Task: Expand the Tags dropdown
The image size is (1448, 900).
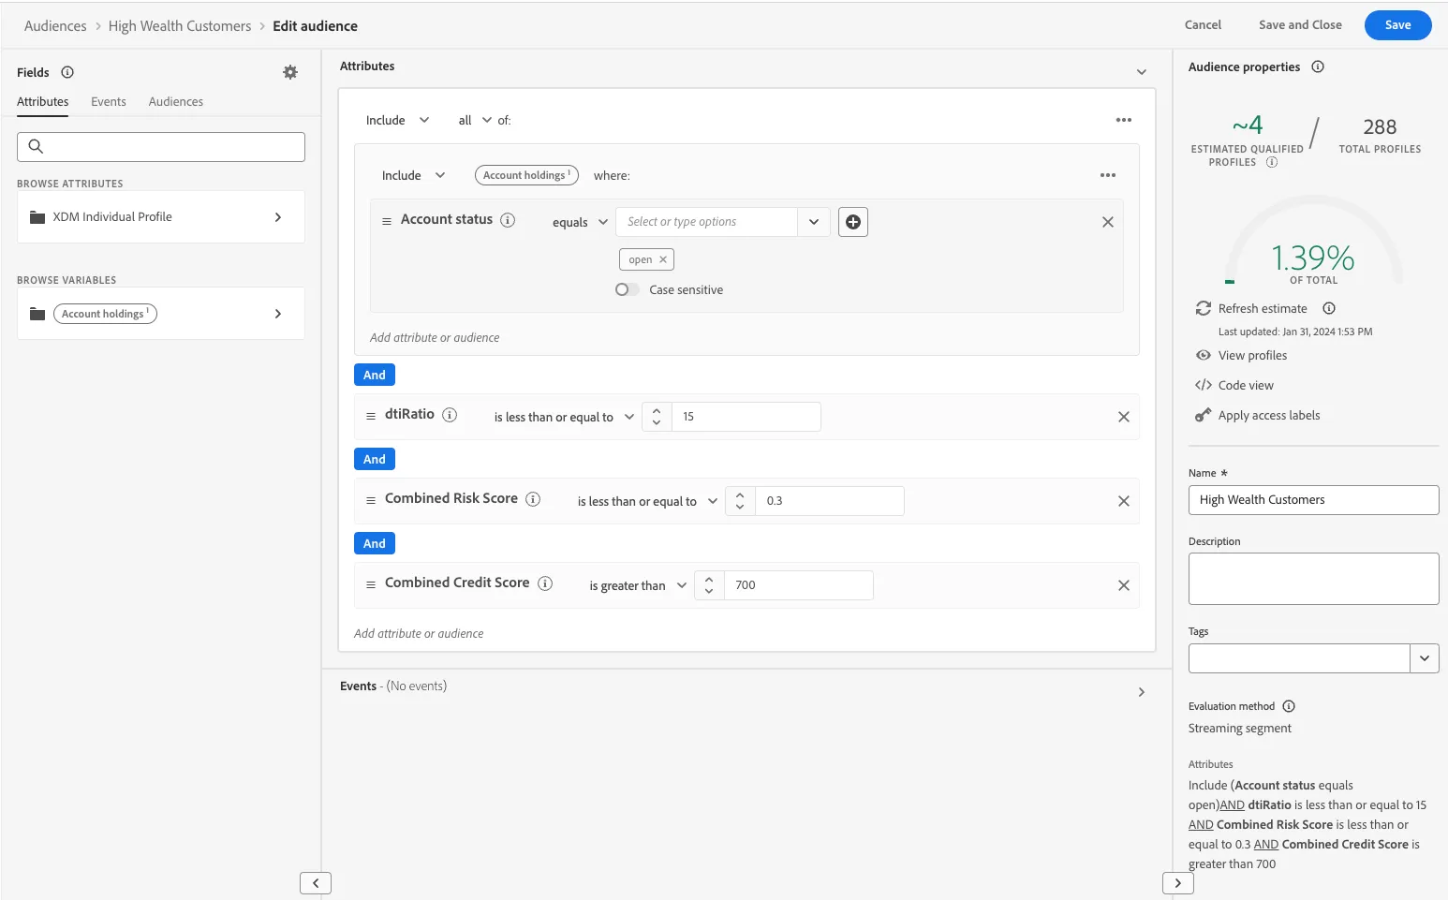Action: (1425, 658)
